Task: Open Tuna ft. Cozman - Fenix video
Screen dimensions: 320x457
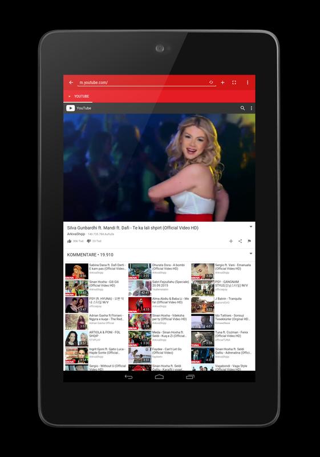Action: tap(232, 334)
